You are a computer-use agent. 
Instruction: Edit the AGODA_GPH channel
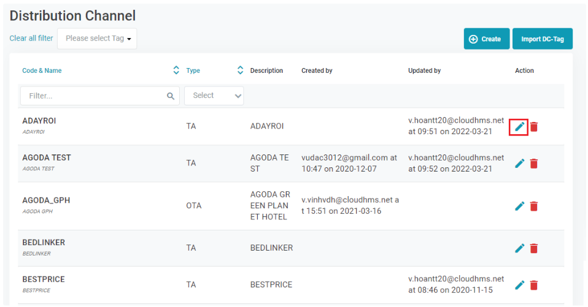519,207
